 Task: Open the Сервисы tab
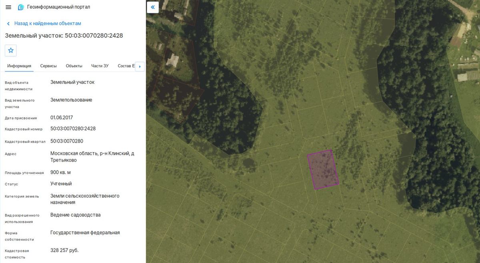tap(48, 66)
